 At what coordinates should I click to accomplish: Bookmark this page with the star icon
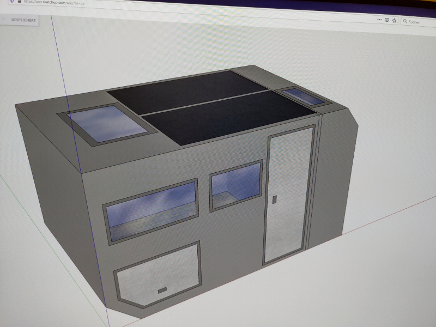[394, 20]
